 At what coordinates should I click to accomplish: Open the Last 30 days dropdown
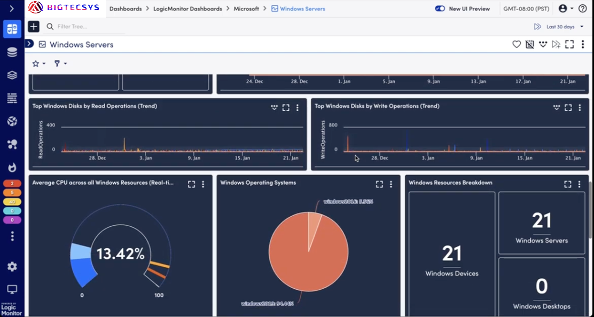565,27
